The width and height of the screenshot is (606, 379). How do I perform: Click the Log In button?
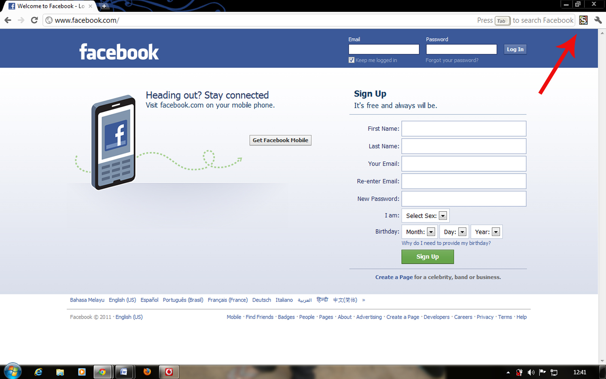click(515, 49)
